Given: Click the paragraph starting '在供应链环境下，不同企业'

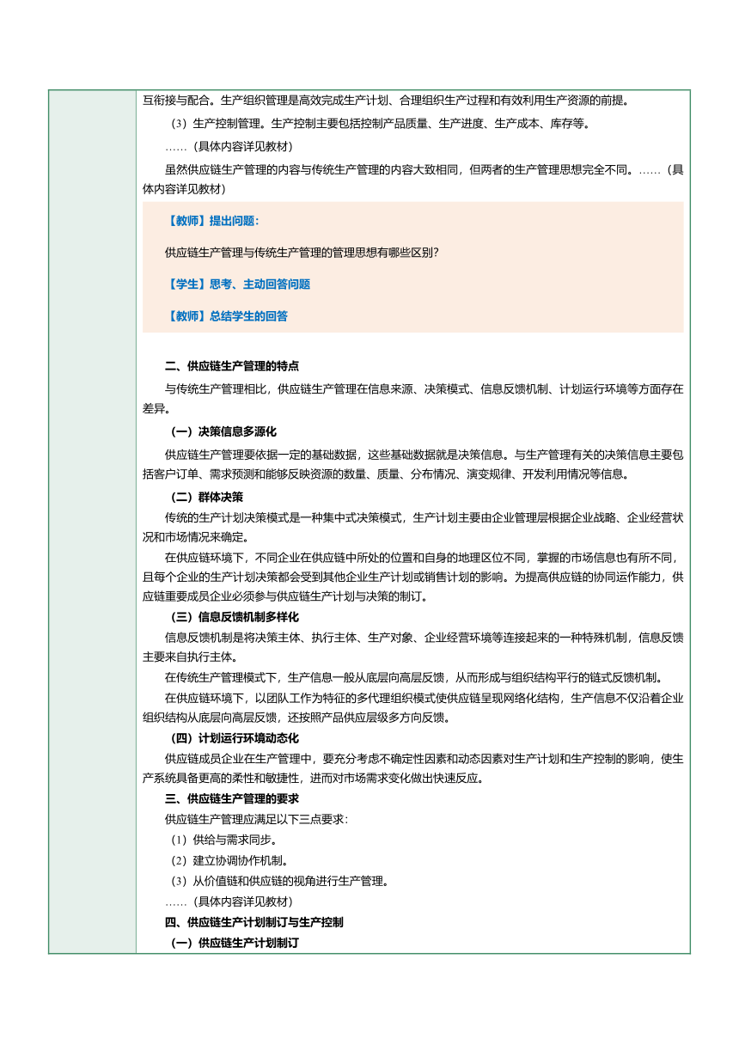Looking at the screenshot, I should [x=412, y=577].
